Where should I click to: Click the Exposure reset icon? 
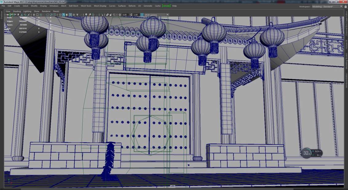tap(120, 15)
